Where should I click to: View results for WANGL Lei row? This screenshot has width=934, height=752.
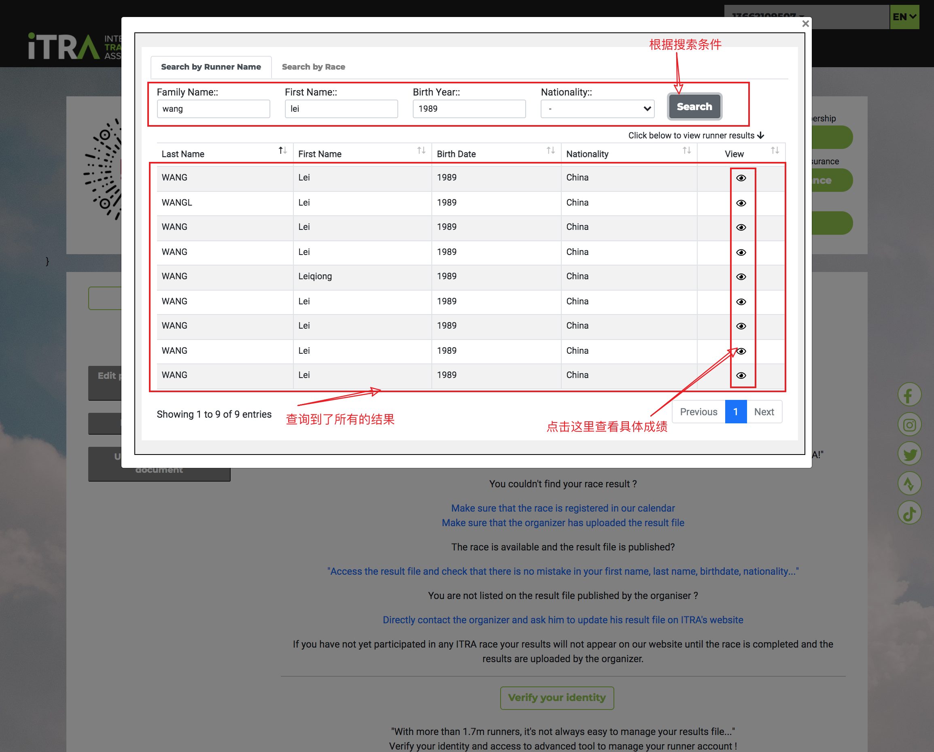(741, 203)
